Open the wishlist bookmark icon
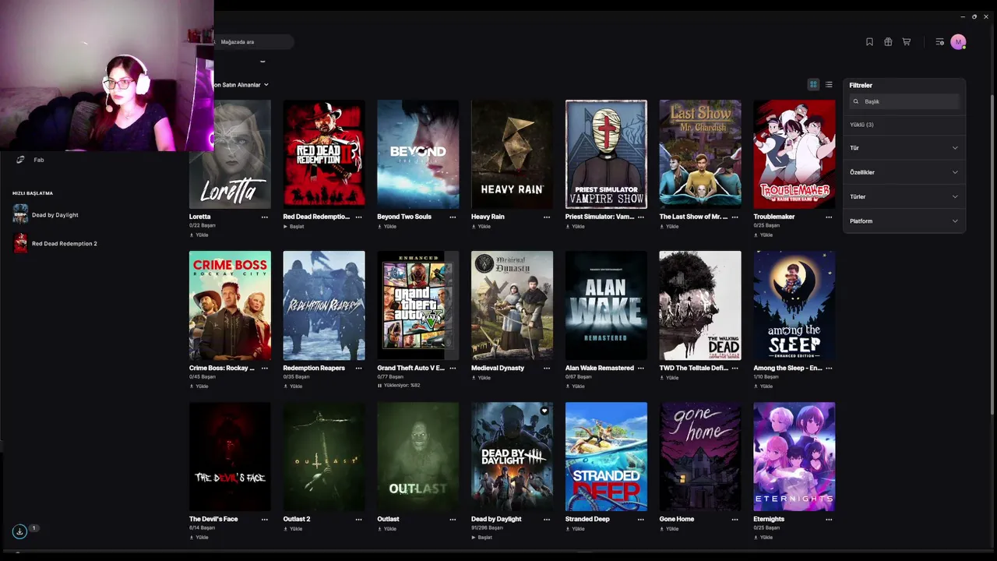Viewport: 997px width, 561px height. click(869, 42)
